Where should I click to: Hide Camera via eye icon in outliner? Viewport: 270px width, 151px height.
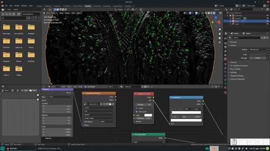coord(267,18)
